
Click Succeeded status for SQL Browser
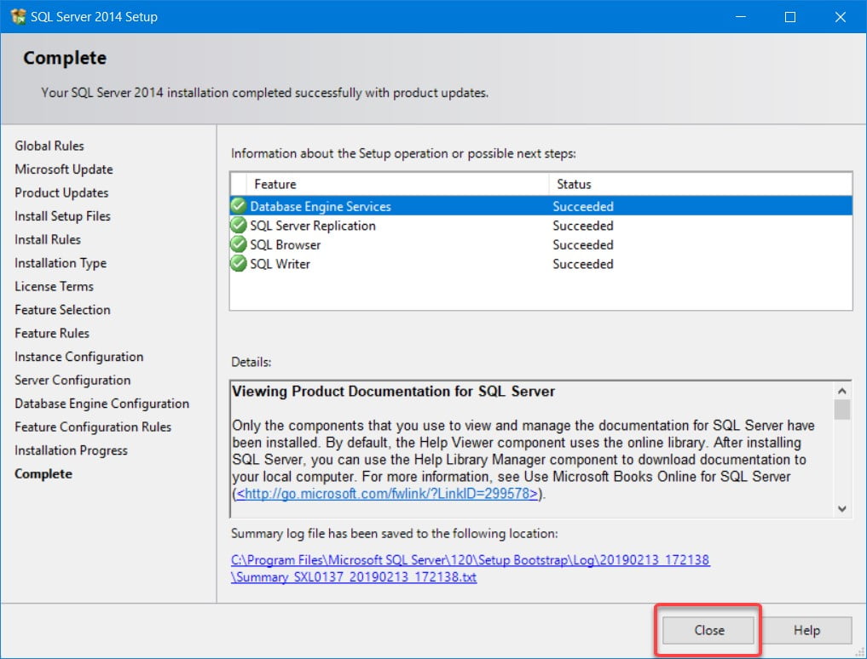583,244
